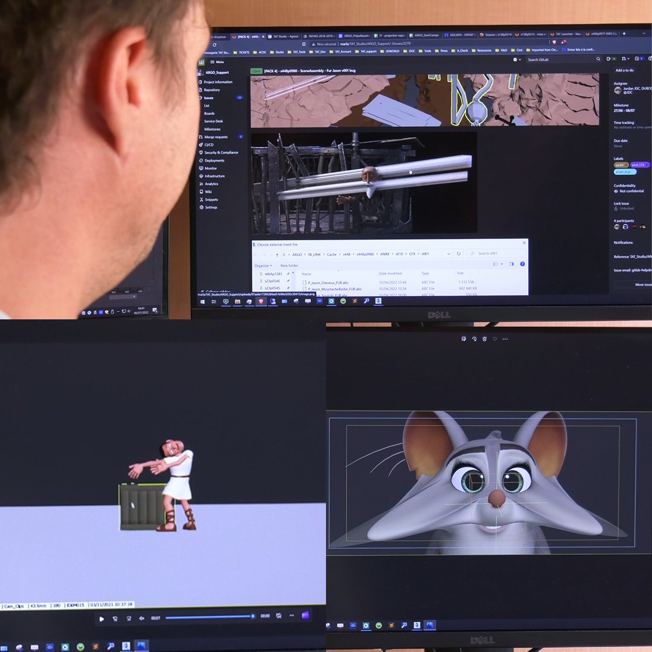Show preview pane in file dialog

pyautogui.click(x=511, y=264)
